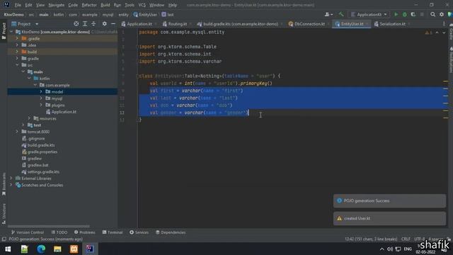
Task: Collapse all in Project panel
Action: coord(93,24)
